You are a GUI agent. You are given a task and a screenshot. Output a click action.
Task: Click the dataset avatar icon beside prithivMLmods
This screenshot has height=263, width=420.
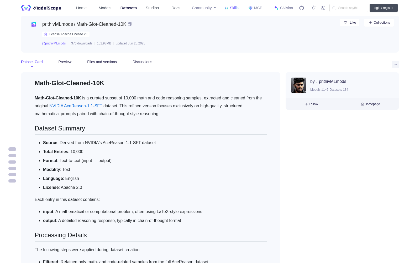point(34,24)
